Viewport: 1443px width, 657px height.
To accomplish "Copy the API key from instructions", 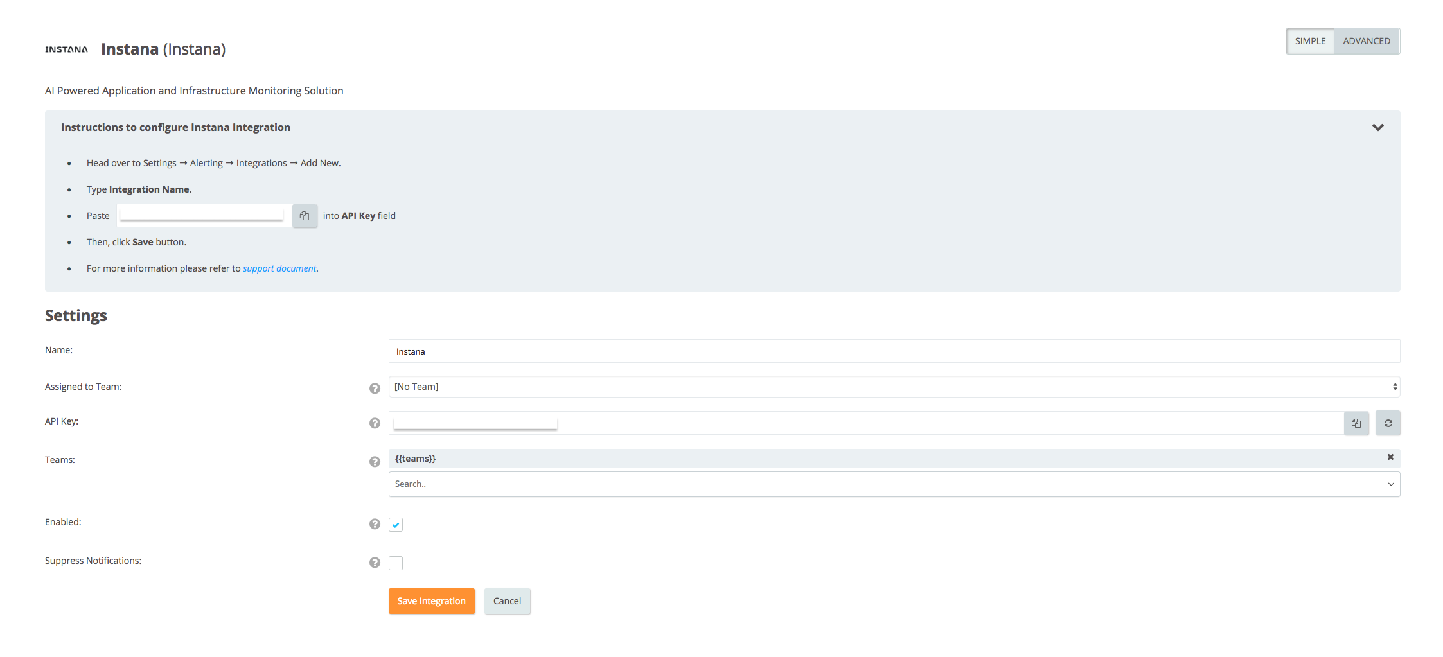I will (305, 216).
